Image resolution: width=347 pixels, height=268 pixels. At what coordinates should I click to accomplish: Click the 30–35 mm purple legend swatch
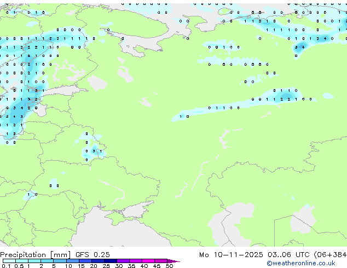click(123, 261)
